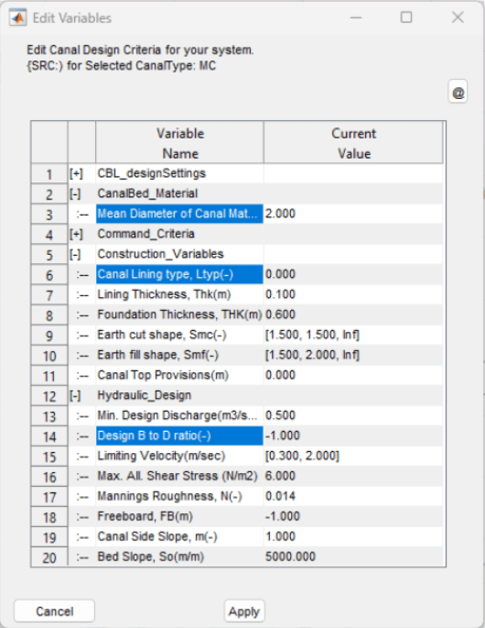The image size is (485, 628).
Task: Select Limiting Velocity(m/sec) variable
Action: (x=179, y=457)
